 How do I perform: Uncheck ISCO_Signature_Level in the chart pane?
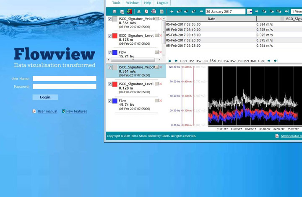pos(109,84)
